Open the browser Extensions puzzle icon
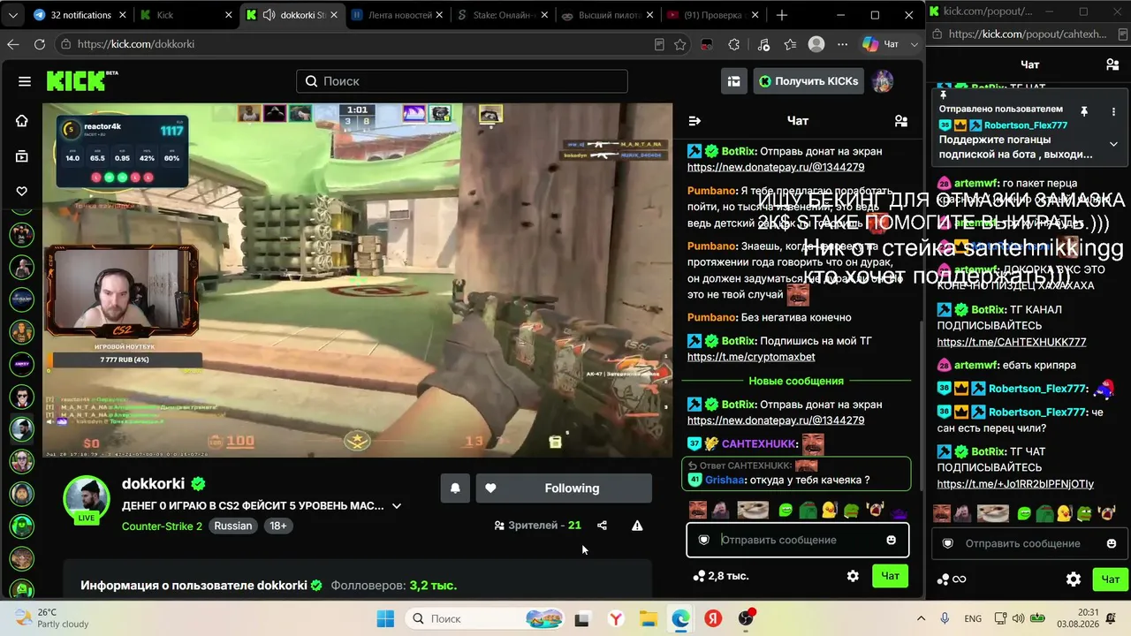 pyautogui.click(x=733, y=44)
